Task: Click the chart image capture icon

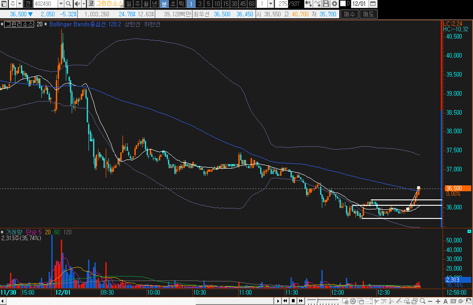Action: pyautogui.click(x=415, y=301)
